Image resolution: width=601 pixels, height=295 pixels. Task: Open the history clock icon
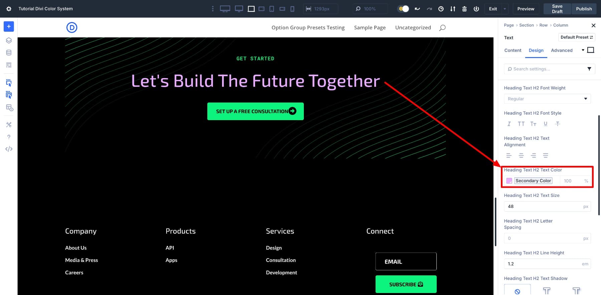(x=441, y=9)
